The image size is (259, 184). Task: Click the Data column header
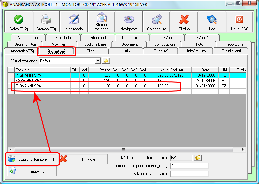point(205,70)
